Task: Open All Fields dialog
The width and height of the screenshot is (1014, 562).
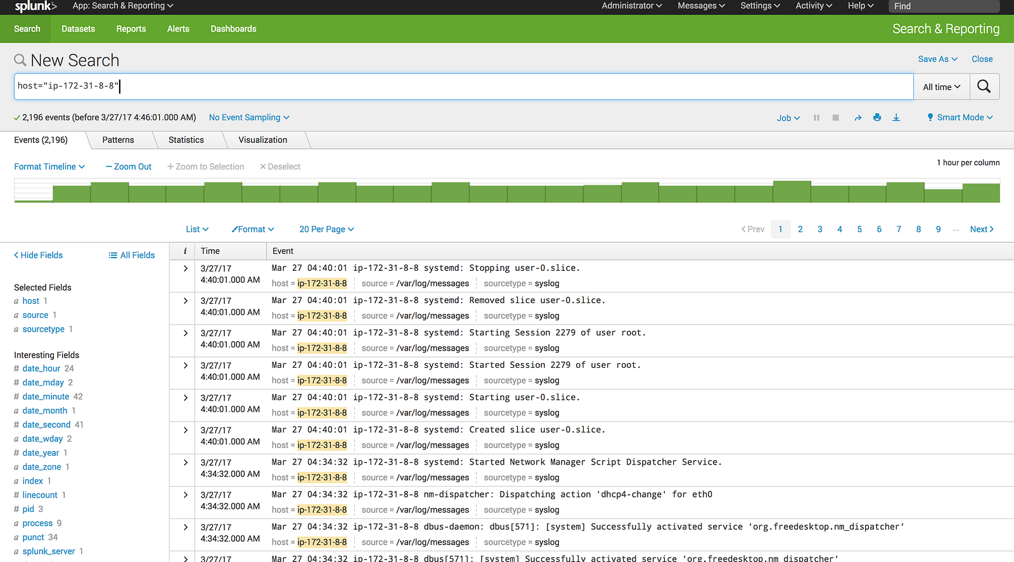Action: click(132, 255)
